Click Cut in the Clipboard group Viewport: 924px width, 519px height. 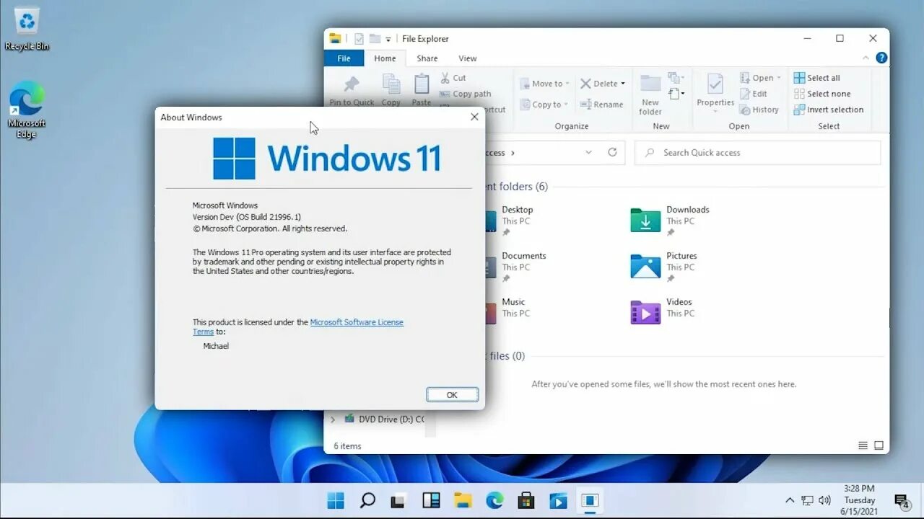point(453,78)
